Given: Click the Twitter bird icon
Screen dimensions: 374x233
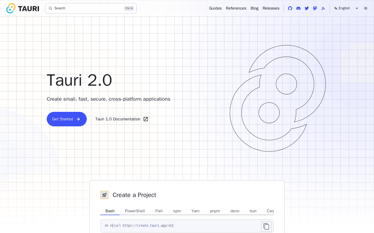Looking at the screenshot, I should point(307,8).
